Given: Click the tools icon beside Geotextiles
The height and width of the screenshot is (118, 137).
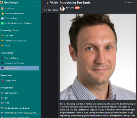Looking at the screenshot, I should (x=2, y=113).
